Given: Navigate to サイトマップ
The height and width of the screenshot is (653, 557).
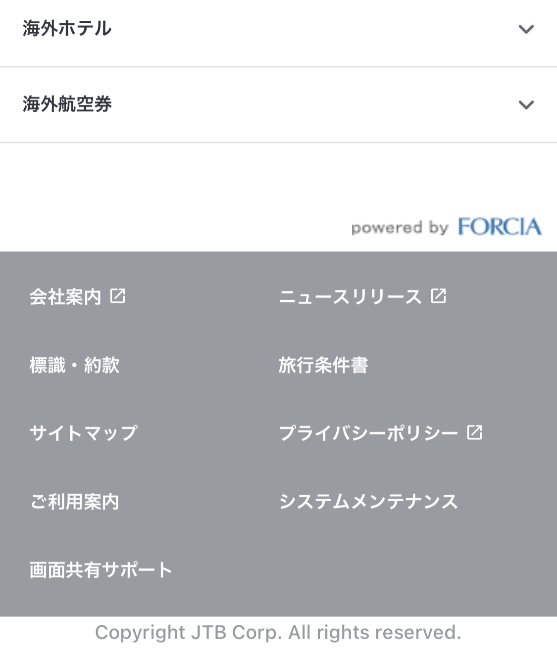Looking at the screenshot, I should tap(83, 433).
